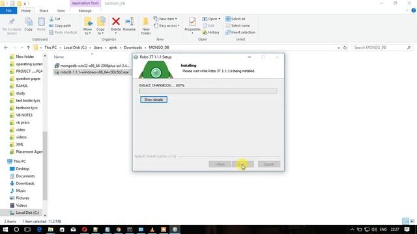Click Downloads in address path
The width and height of the screenshot is (417, 234).
pyautogui.click(x=133, y=47)
